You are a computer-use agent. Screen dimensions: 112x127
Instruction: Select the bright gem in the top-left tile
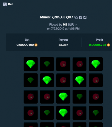31,64
